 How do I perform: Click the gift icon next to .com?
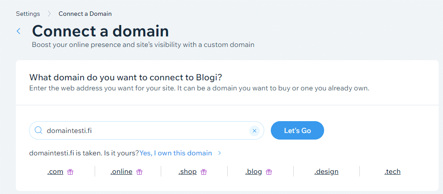70,172
